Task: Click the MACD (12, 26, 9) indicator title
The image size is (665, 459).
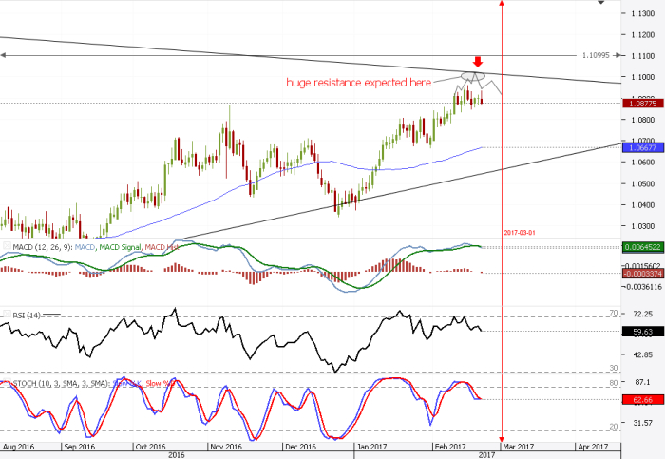Action: pyautogui.click(x=36, y=248)
